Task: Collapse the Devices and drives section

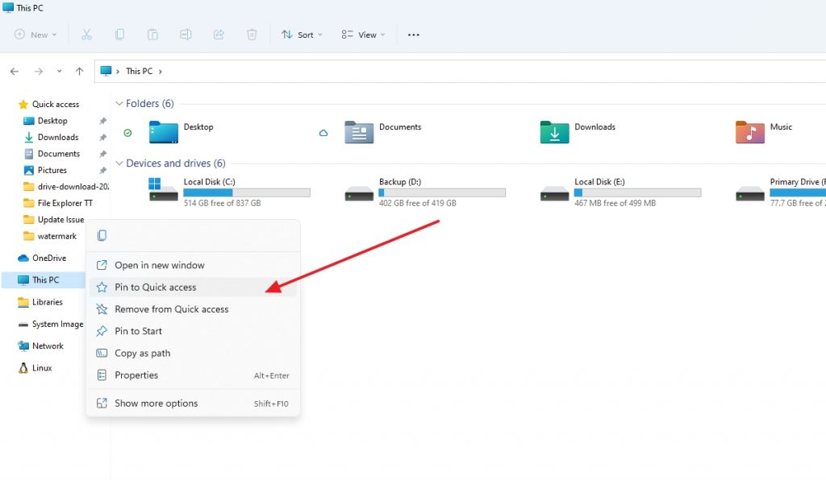Action: (119, 163)
